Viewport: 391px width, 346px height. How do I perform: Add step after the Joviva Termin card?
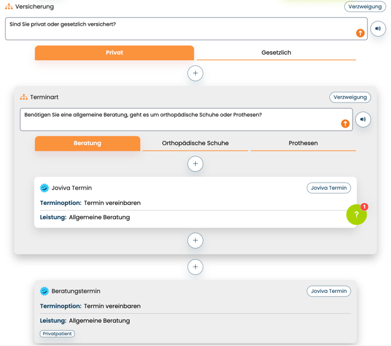tap(195, 240)
